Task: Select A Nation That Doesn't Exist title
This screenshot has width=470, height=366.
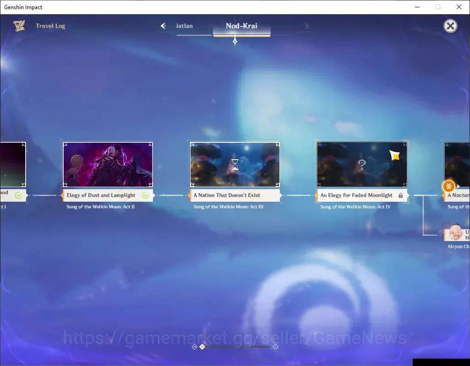Action: pyautogui.click(x=227, y=195)
